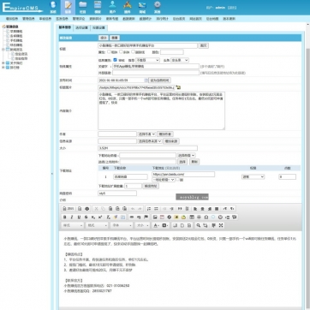This screenshot has width=310, height=310.
Task: Open 后台首页 in the secondary menu bar
Action: (179, 19)
